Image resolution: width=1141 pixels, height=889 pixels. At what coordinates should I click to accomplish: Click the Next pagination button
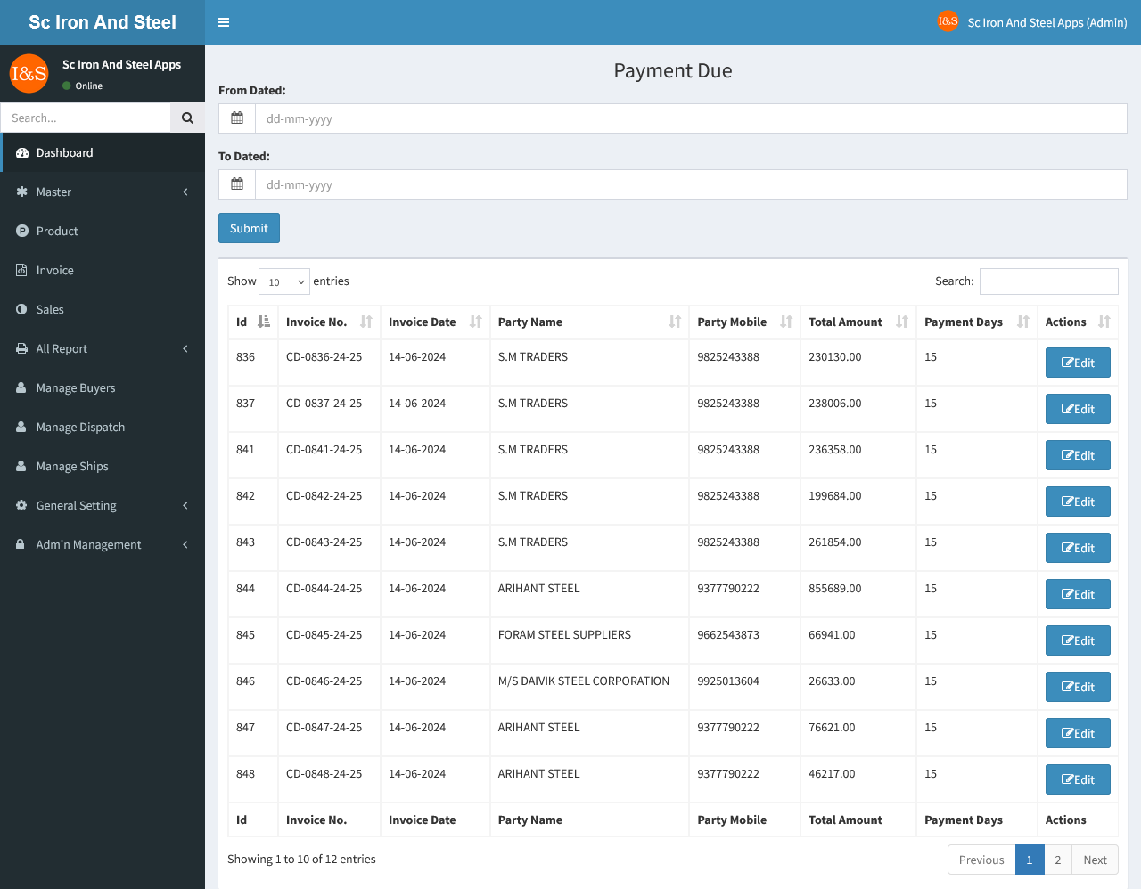(x=1095, y=860)
